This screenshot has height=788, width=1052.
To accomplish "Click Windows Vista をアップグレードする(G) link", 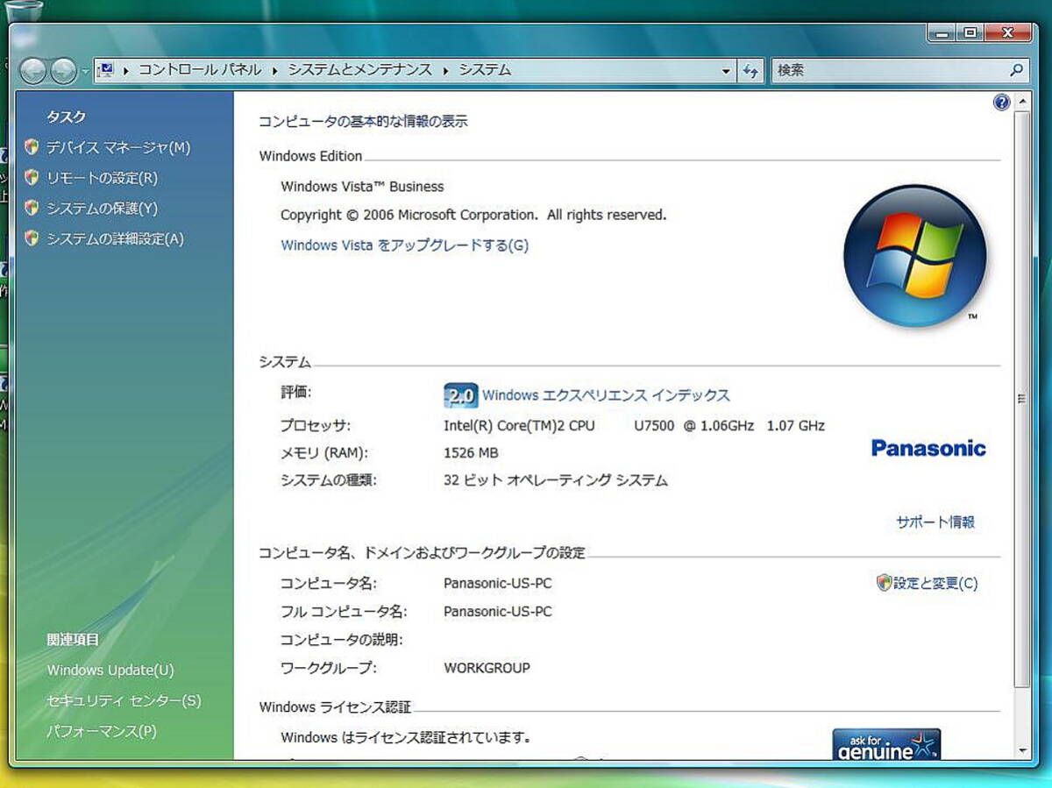I will (x=404, y=245).
